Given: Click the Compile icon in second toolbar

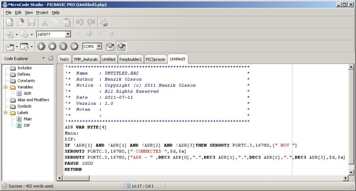Looking at the screenshot, I should [9, 34].
